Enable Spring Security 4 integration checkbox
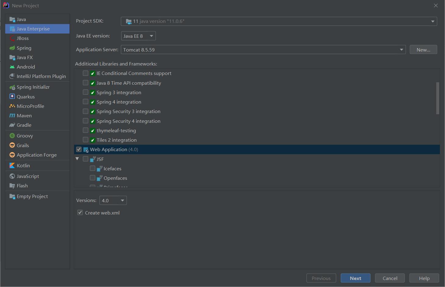This screenshot has width=445, height=287. [85, 121]
